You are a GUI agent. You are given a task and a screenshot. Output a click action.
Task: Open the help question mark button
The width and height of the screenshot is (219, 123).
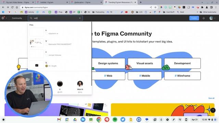tap(213, 110)
